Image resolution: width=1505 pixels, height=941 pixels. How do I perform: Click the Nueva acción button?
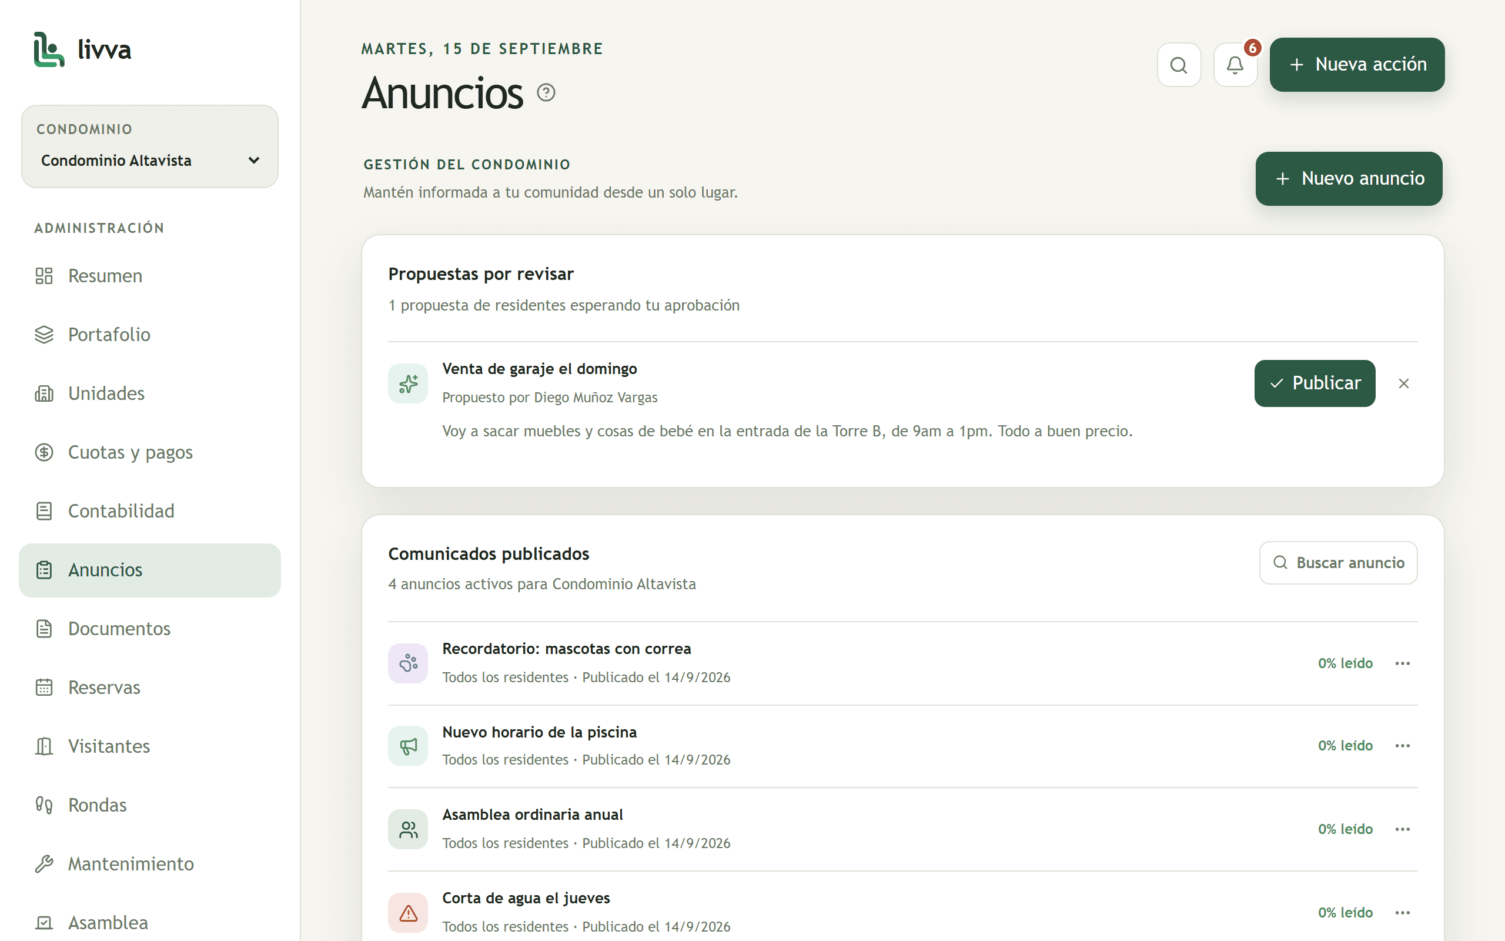pyautogui.click(x=1357, y=65)
